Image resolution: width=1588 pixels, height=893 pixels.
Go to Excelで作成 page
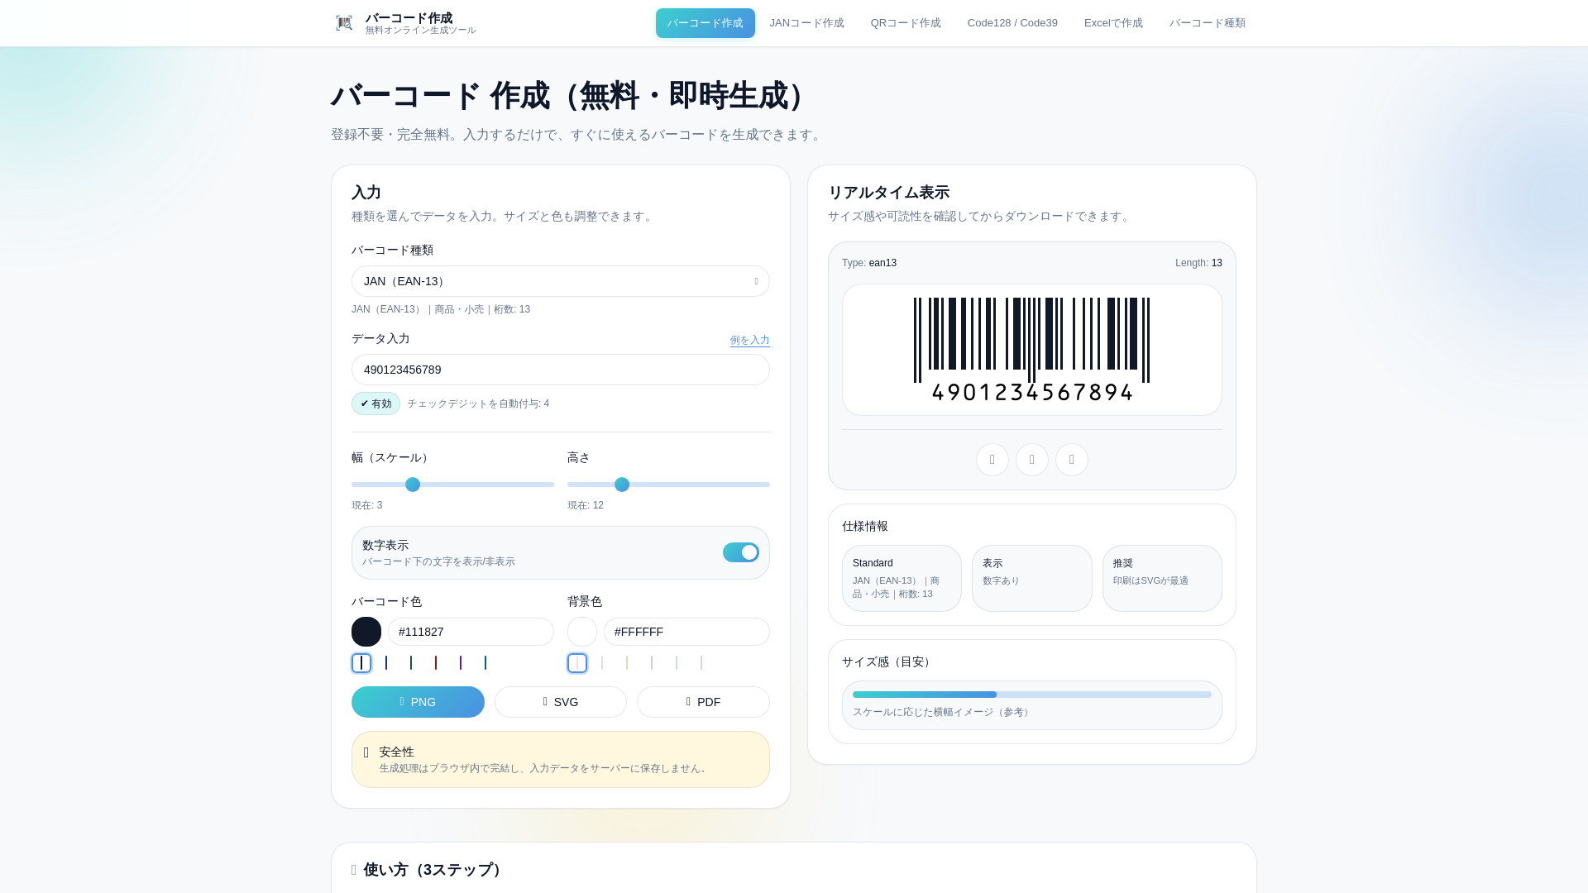(x=1113, y=23)
